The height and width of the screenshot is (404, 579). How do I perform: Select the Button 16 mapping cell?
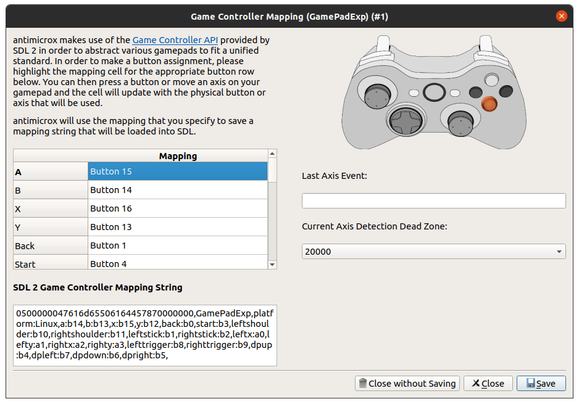(178, 208)
